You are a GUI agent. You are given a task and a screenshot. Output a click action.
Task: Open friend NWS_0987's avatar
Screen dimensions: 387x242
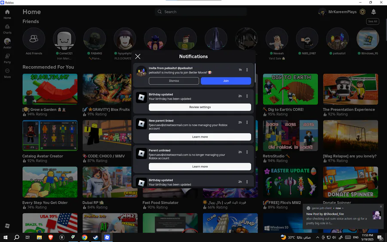(307, 39)
